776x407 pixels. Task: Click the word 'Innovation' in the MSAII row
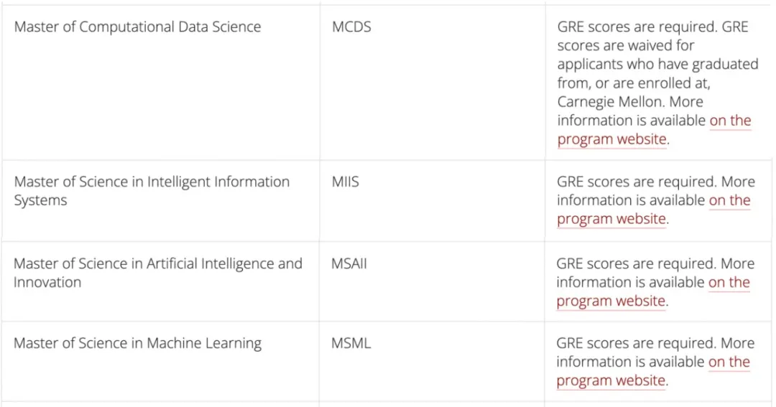pos(47,282)
